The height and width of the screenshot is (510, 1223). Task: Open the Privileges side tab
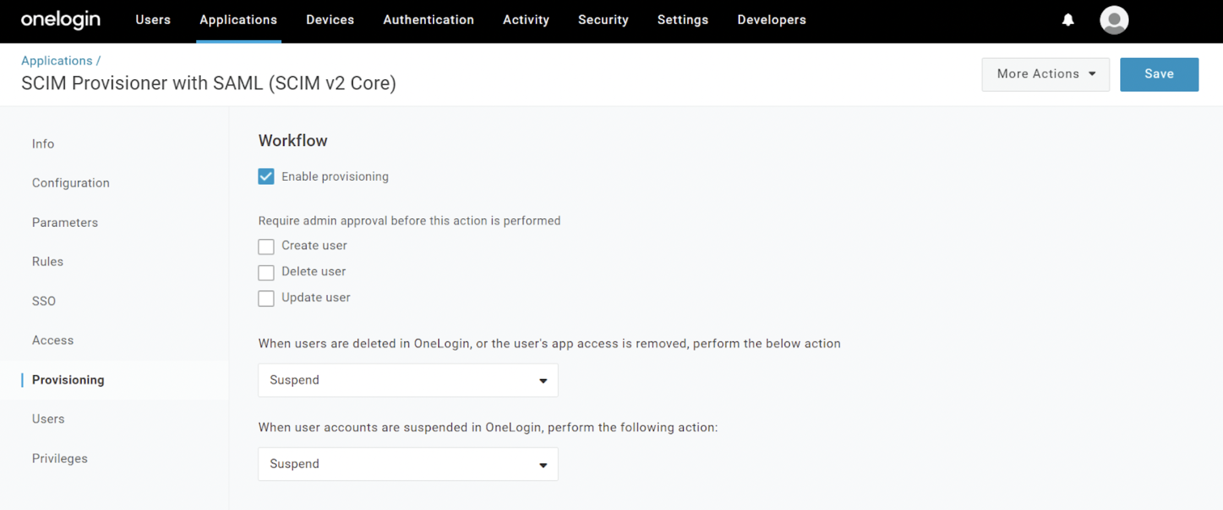tap(59, 458)
